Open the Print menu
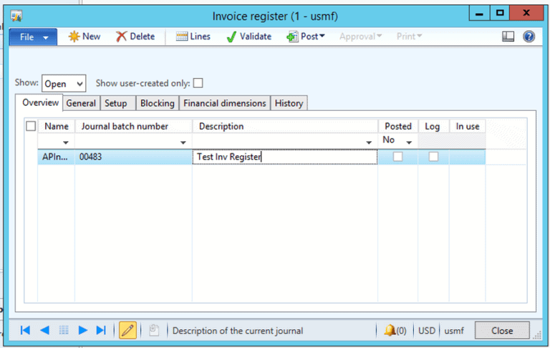 [409, 37]
